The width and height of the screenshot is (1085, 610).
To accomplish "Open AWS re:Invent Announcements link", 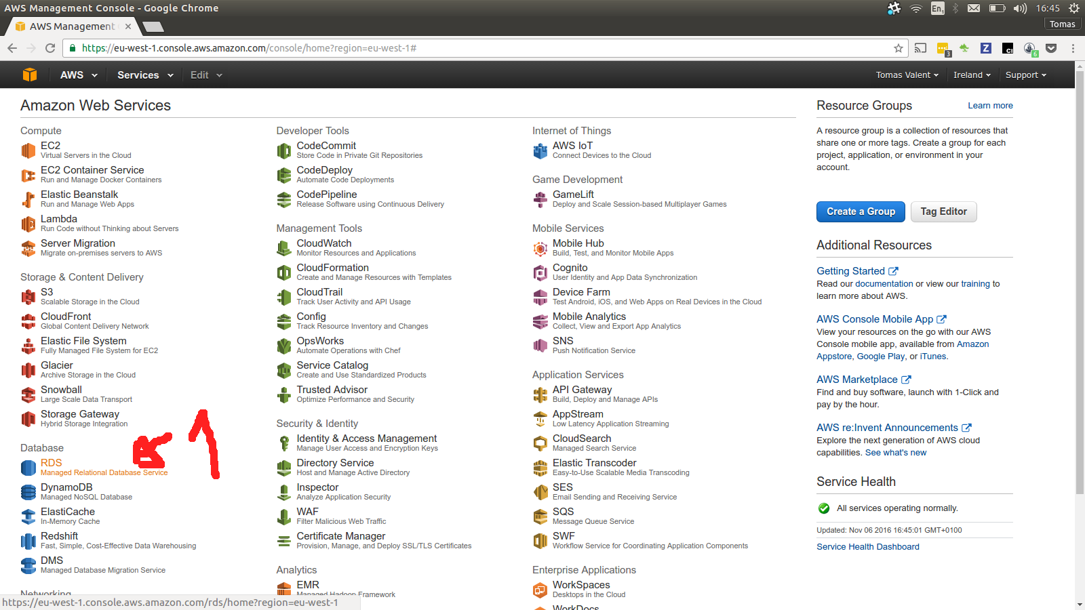I will coord(894,428).
